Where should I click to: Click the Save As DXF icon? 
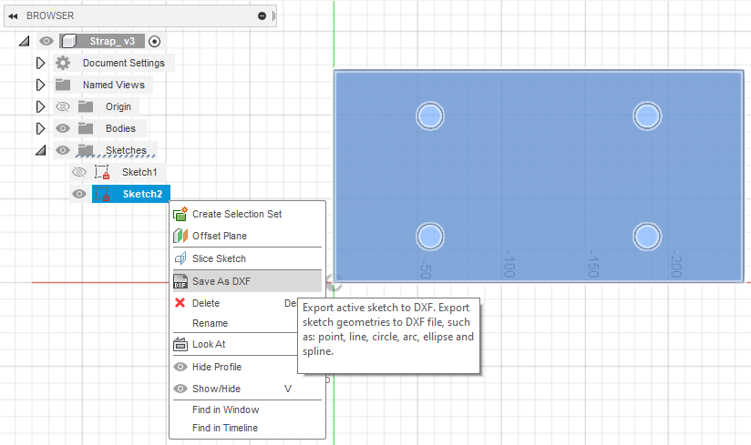pos(180,281)
